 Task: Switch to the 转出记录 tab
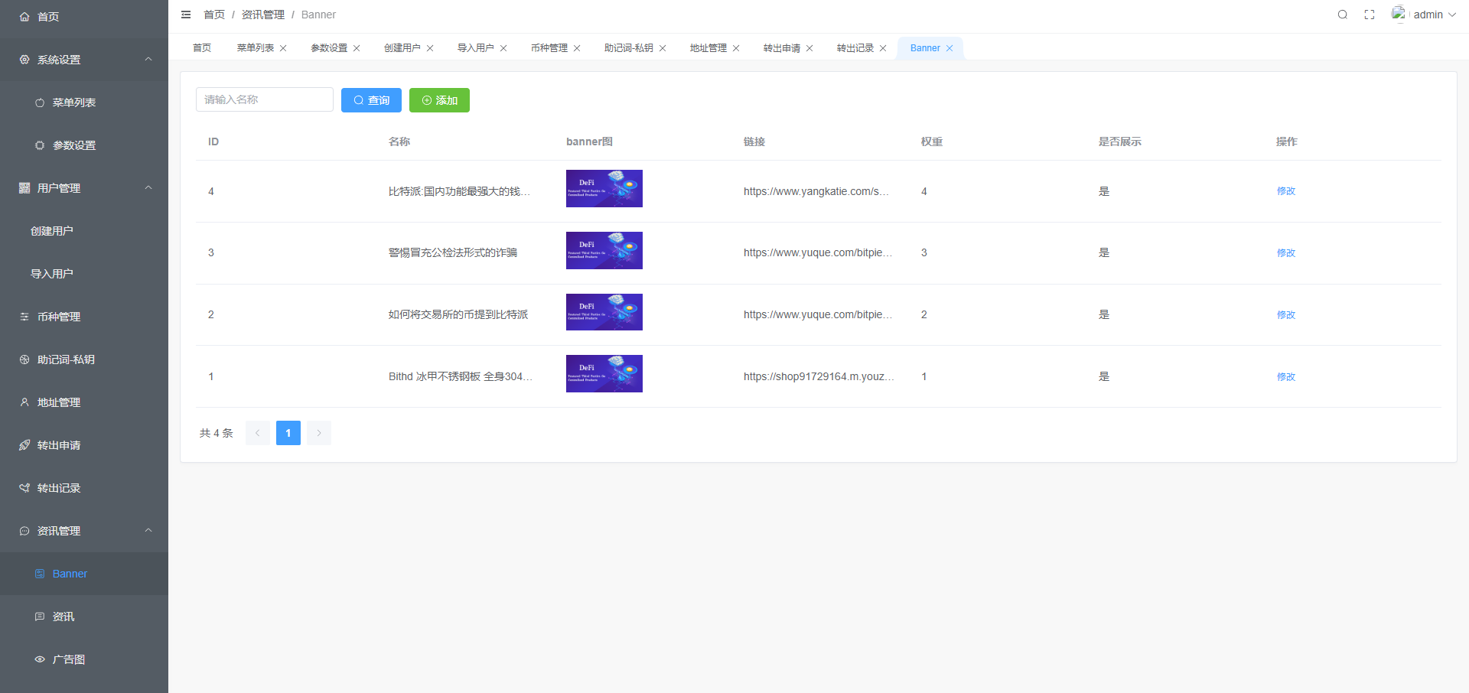(855, 47)
